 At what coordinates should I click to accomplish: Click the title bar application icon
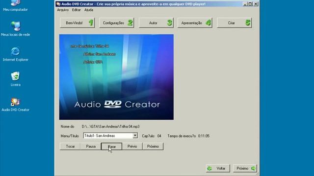point(58,4)
